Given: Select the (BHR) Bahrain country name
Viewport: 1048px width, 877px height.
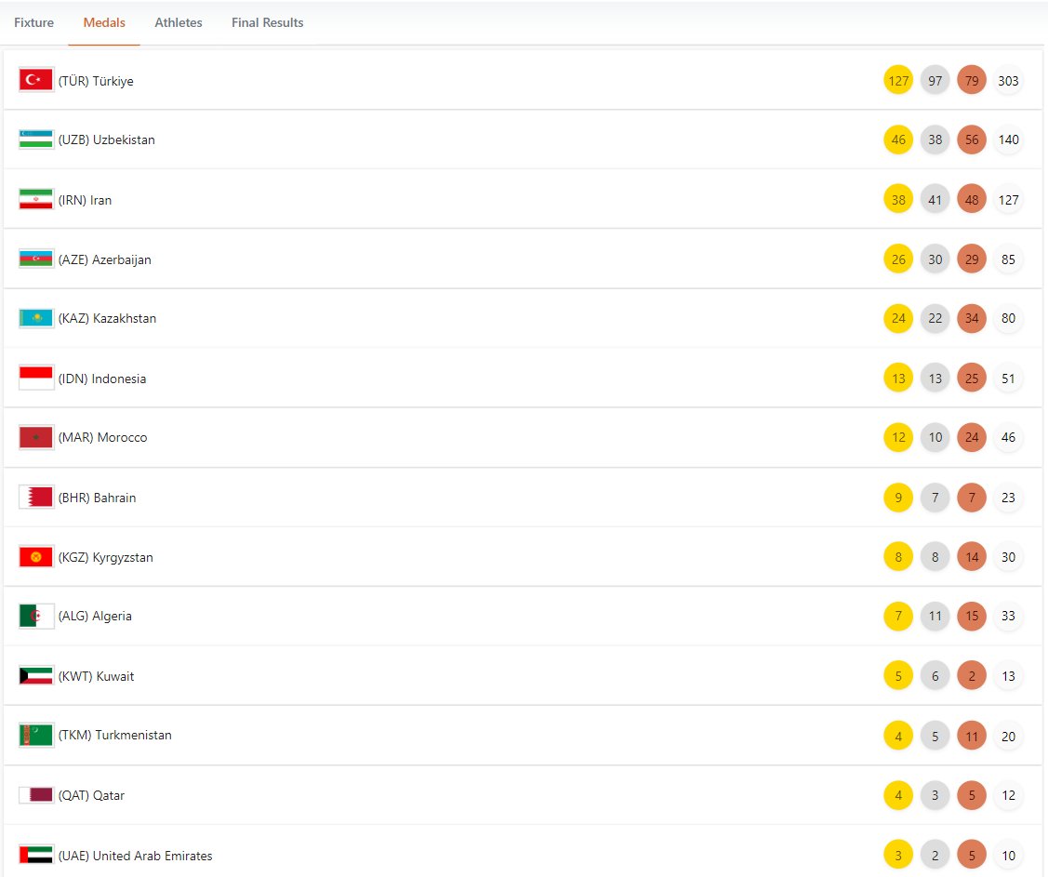Looking at the screenshot, I should click(97, 498).
